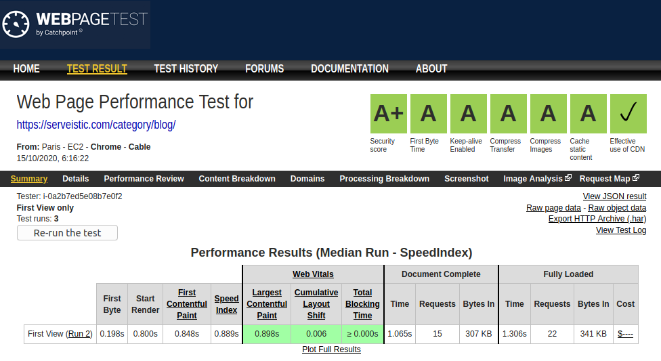Image resolution: width=661 pixels, height=361 pixels.
Task: Click external link icon beside Request Map
Action: (636, 177)
